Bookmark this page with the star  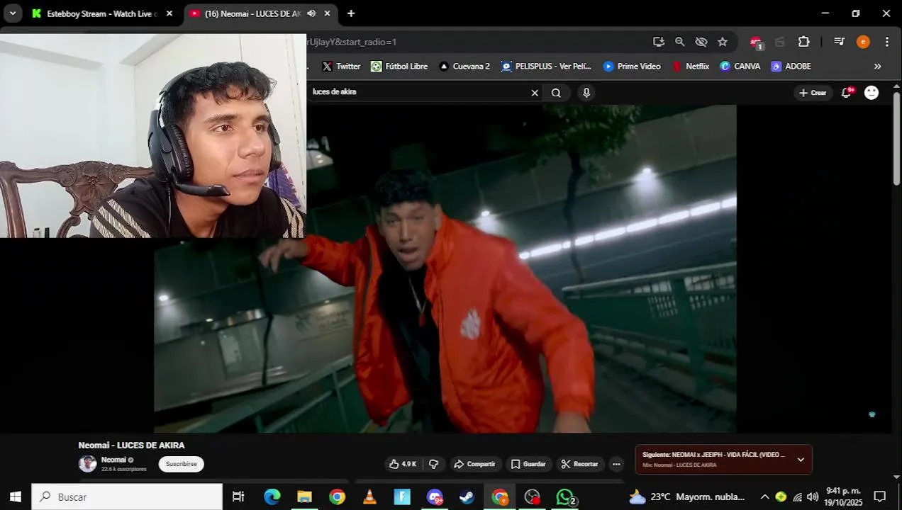click(723, 42)
